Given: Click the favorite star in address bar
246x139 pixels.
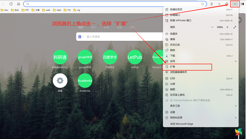Looking at the screenshot, I should pos(203,4).
